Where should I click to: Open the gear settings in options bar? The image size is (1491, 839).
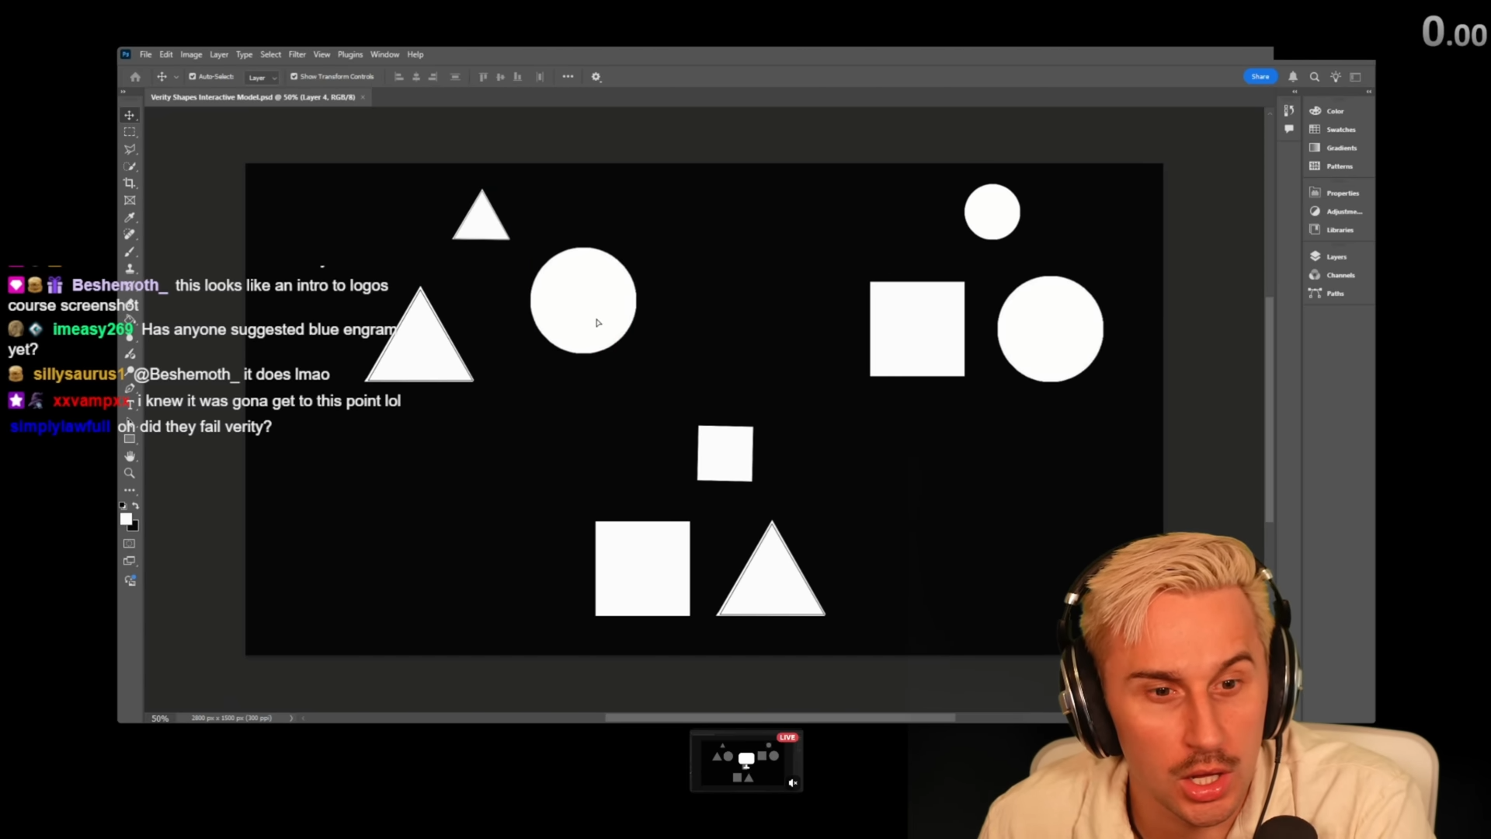point(596,77)
